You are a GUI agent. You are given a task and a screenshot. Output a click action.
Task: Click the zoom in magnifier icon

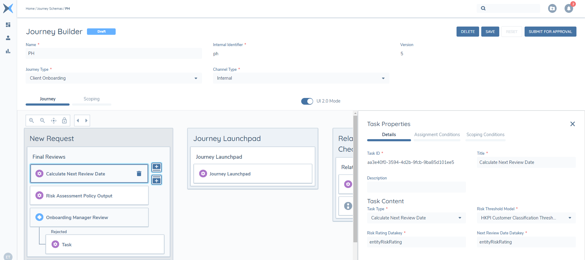(x=31, y=121)
